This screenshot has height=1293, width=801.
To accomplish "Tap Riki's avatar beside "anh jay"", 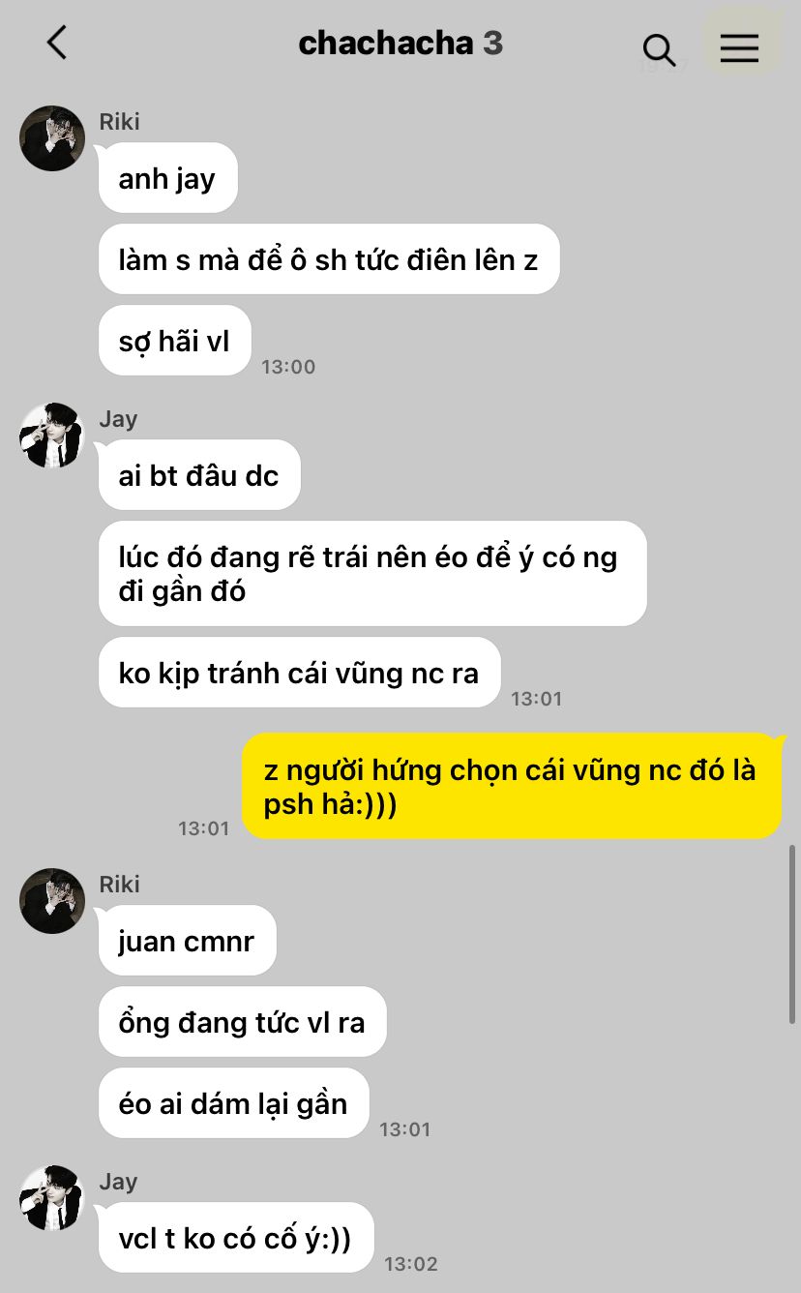I will 52,138.
